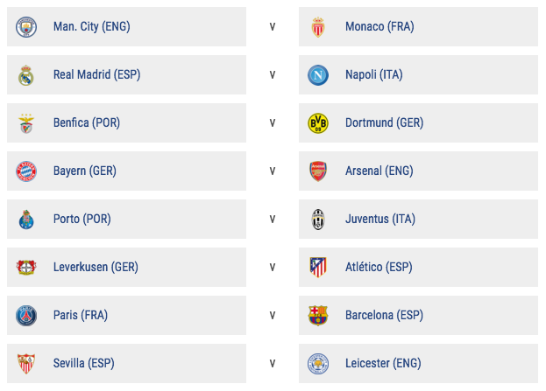This screenshot has height=391, width=546.
Task: Select the Real Madrid crest icon
Action: pos(26,75)
